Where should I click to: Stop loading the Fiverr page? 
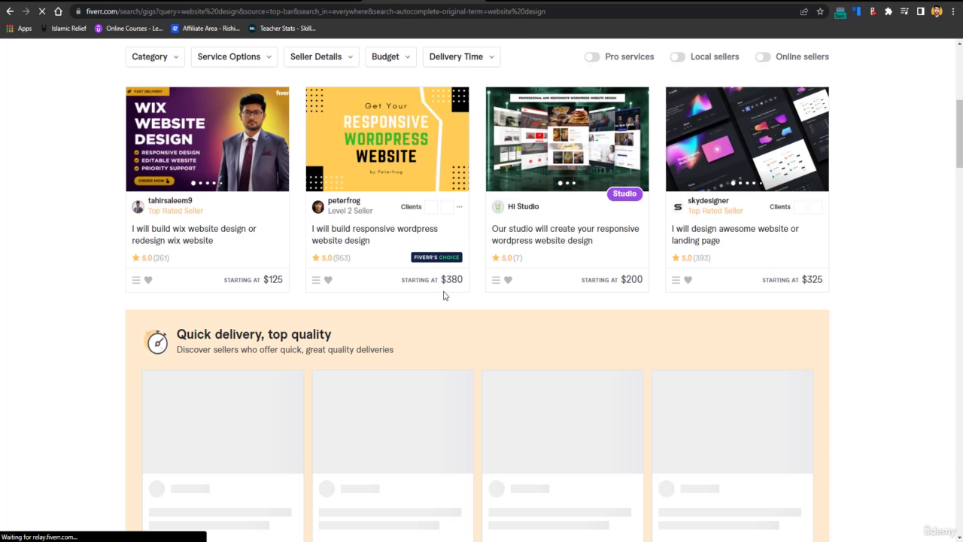point(41,11)
